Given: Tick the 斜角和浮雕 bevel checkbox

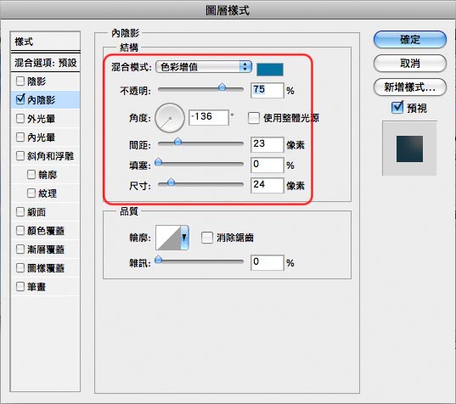Looking at the screenshot, I should tap(20, 155).
